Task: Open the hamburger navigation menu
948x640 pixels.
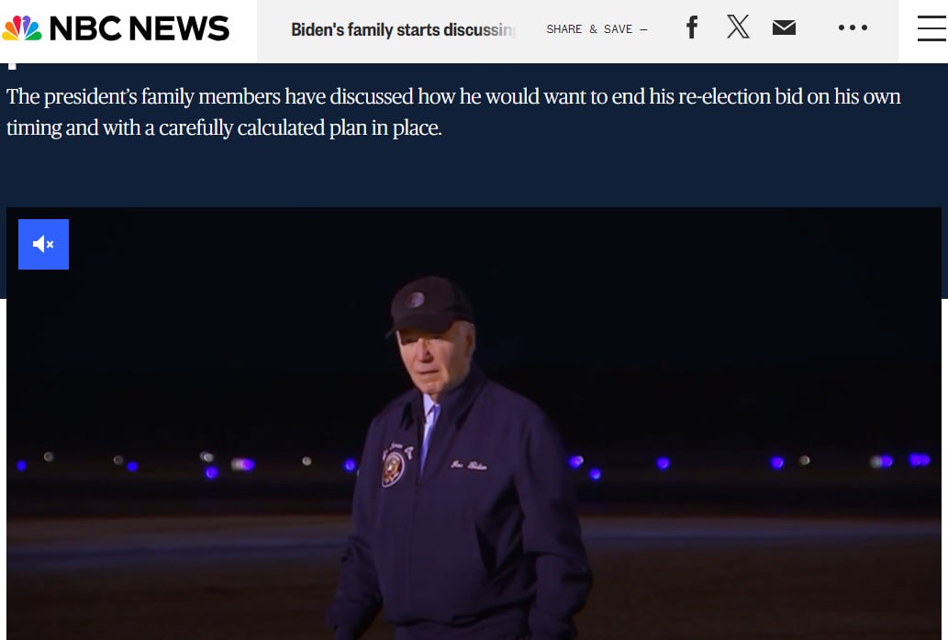Action: pos(931,28)
